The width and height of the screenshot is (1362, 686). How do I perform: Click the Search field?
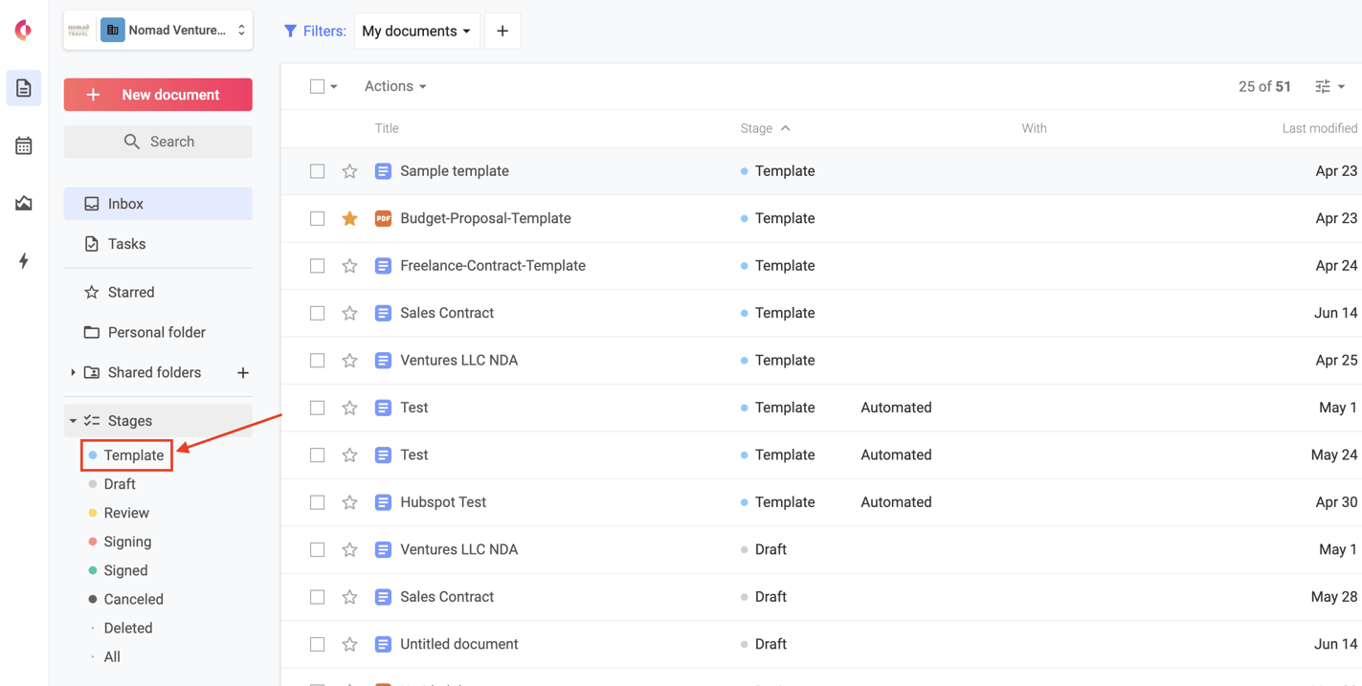tap(158, 142)
